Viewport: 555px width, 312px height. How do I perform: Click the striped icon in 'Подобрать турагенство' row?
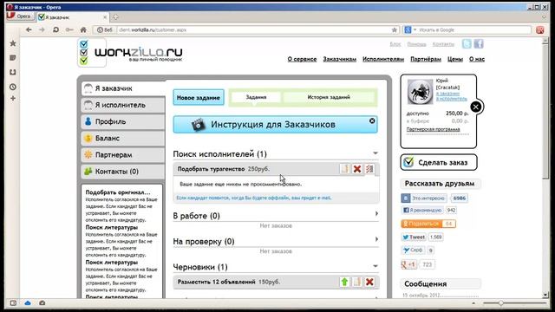[x=369, y=169]
